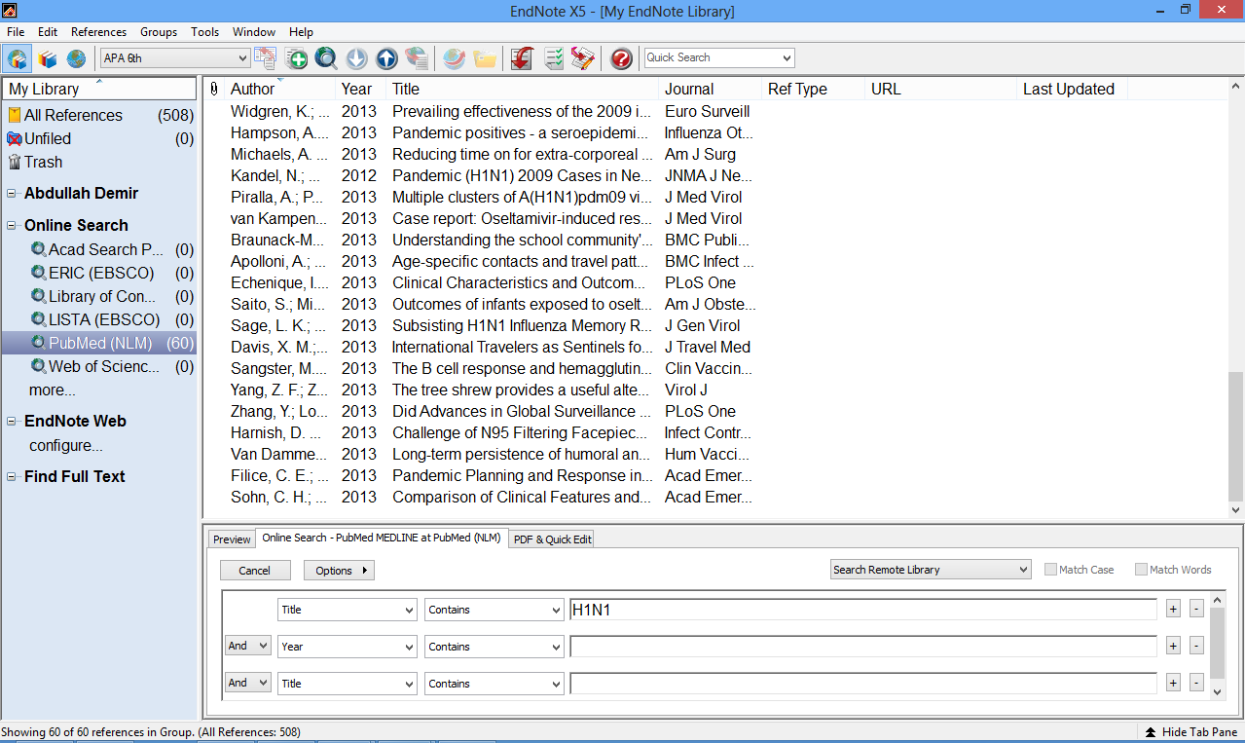Remove the Year search row with minus
Image resolution: width=1245 pixels, height=743 pixels.
(x=1196, y=646)
